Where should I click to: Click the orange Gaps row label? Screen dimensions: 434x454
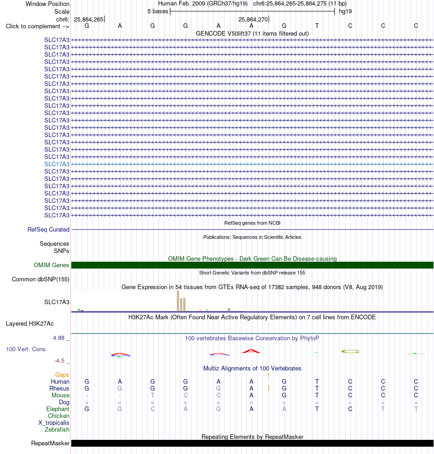(x=62, y=375)
